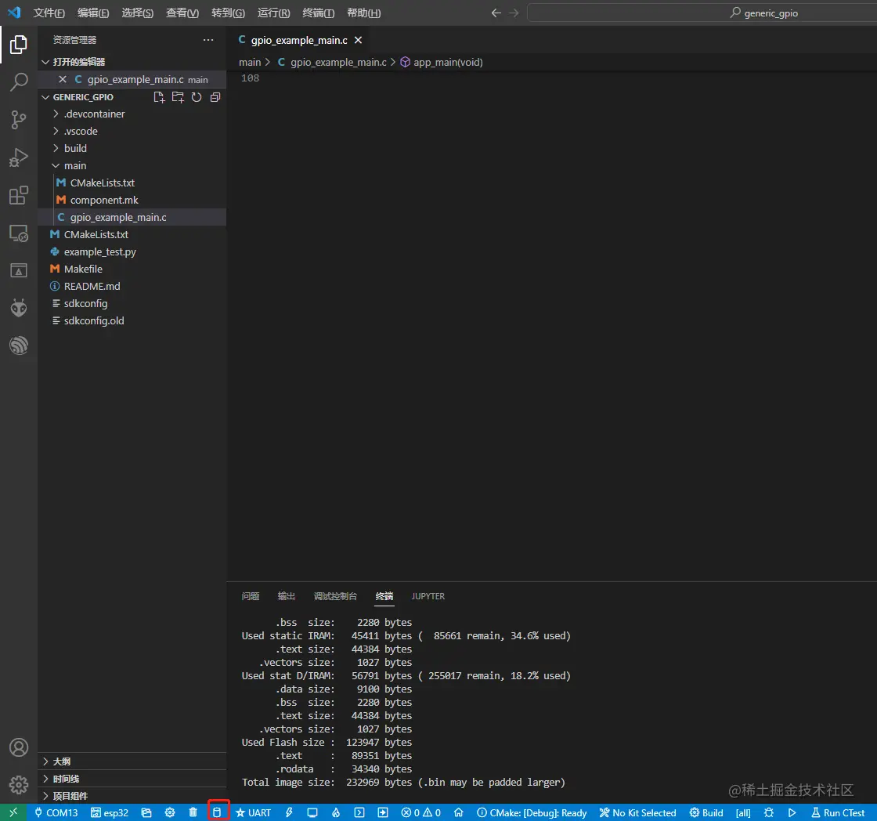Switch to the 输出 panel tab
Viewport: 877px width, 821px height.
[x=287, y=596]
